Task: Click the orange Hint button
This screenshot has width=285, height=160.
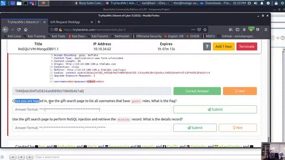Action: click(x=240, y=91)
